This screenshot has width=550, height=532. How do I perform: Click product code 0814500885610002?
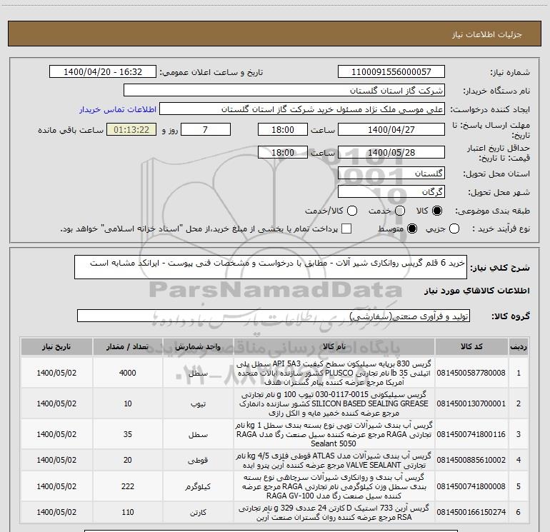coord(471,460)
